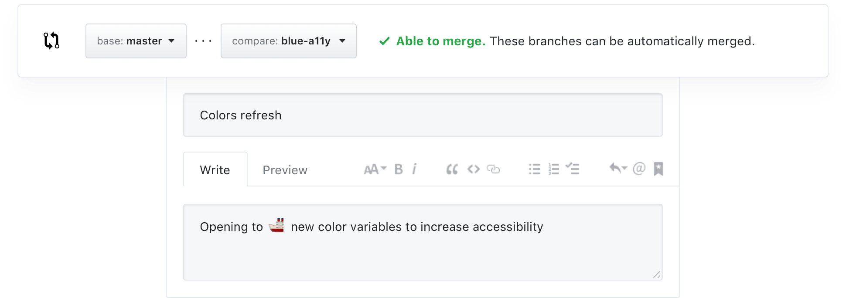Insert code formatting
Screen dimensions: 846x298
click(x=473, y=169)
